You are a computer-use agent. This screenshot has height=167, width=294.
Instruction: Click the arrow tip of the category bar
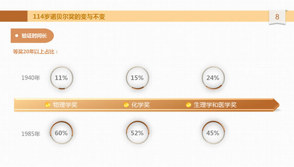tap(276, 105)
